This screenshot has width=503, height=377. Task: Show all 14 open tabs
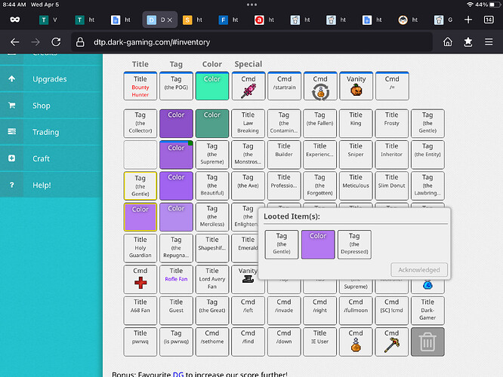pyautogui.click(x=489, y=20)
